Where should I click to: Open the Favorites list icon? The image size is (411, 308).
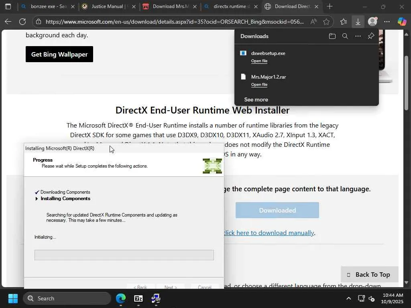coord(344,22)
